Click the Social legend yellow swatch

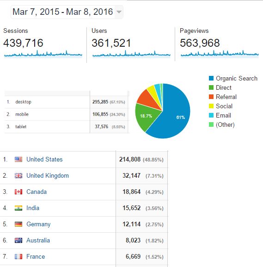pyautogui.click(x=211, y=106)
